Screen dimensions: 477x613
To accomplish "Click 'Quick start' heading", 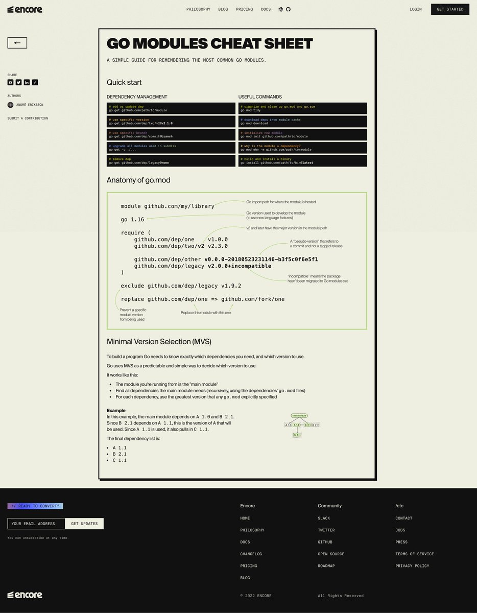I will (x=124, y=82).
